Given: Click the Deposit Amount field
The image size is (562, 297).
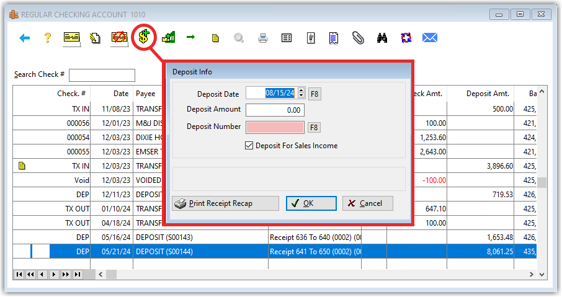Looking at the screenshot, I should pyautogui.click(x=275, y=110).
